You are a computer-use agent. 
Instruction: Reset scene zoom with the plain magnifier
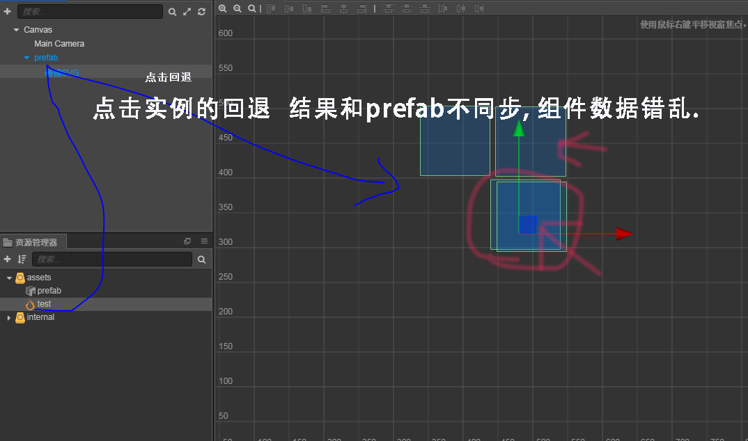(252, 8)
